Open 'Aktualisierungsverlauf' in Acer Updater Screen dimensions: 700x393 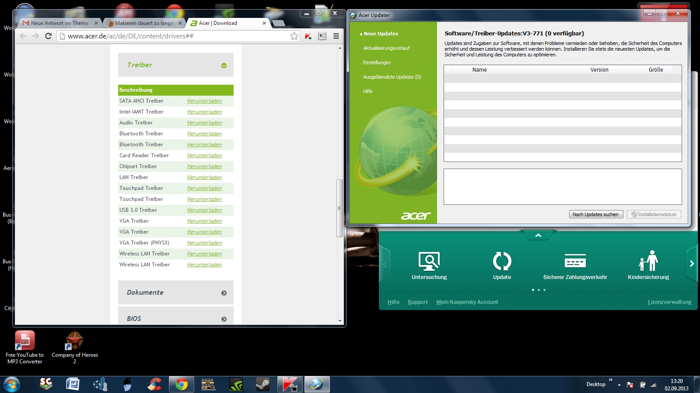pyautogui.click(x=386, y=48)
